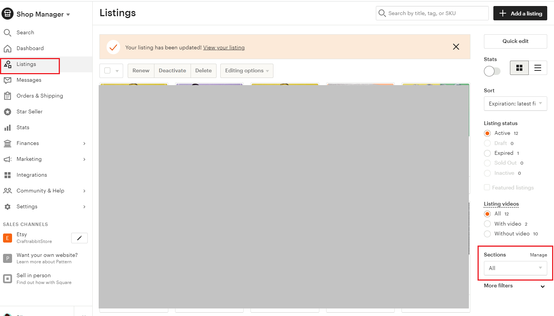Click the Manage sections link
Screen dimensions: 554x316
coord(539,255)
